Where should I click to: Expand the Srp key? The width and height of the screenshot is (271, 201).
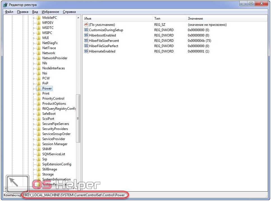(34, 159)
